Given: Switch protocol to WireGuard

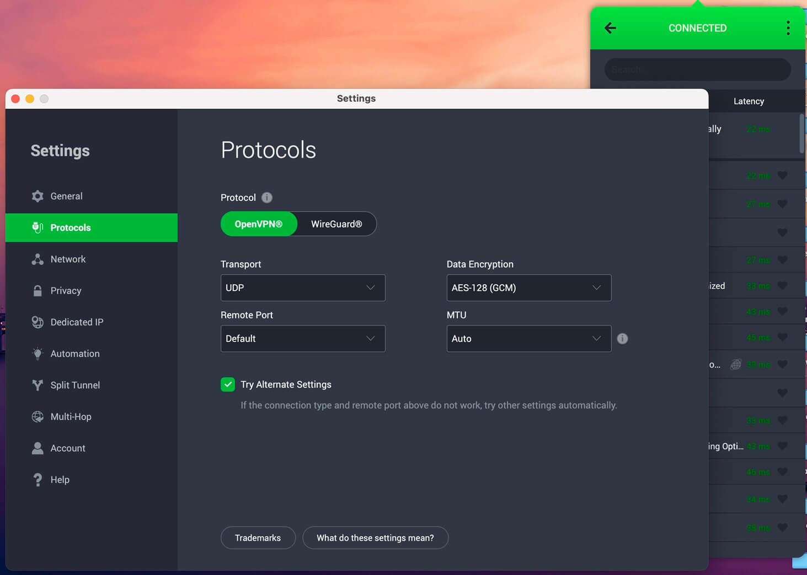Looking at the screenshot, I should pos(336,224).
